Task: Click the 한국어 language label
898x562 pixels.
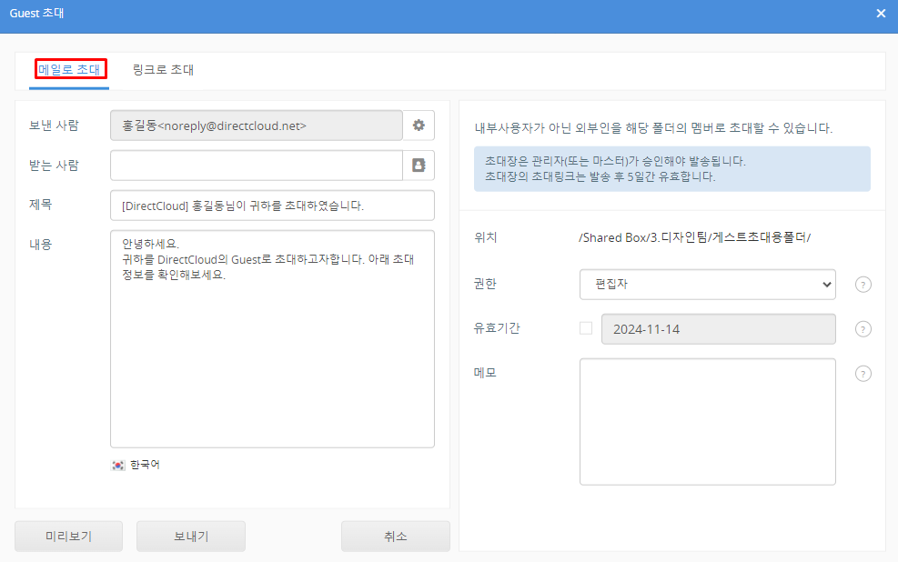Action: [145, 465]
